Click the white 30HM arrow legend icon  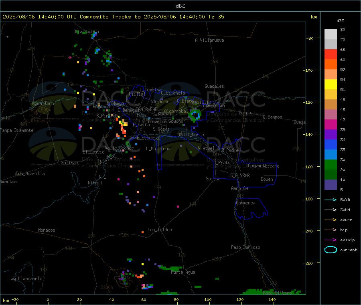coord(331,210)
